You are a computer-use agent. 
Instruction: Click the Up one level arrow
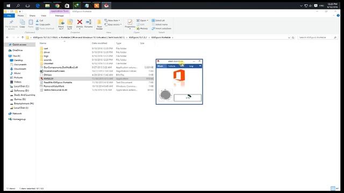click(x=23, y=38)
